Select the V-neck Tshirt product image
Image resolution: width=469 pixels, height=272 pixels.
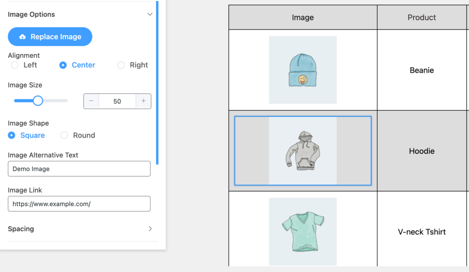tap(303, 232)
